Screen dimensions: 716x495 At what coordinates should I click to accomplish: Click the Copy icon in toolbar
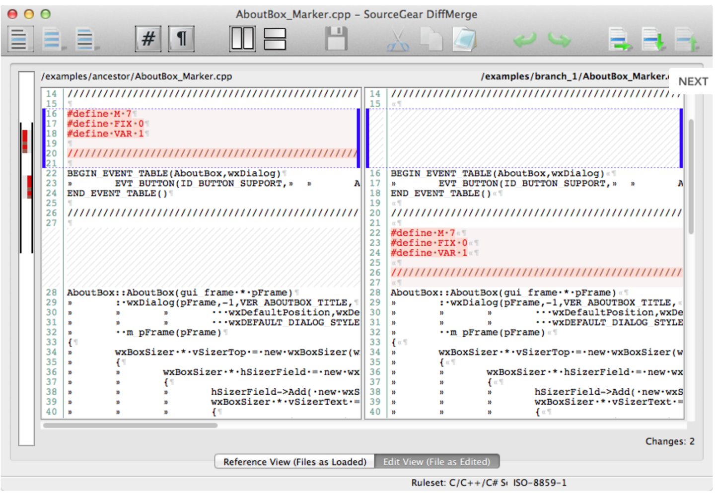pos(430,39)
